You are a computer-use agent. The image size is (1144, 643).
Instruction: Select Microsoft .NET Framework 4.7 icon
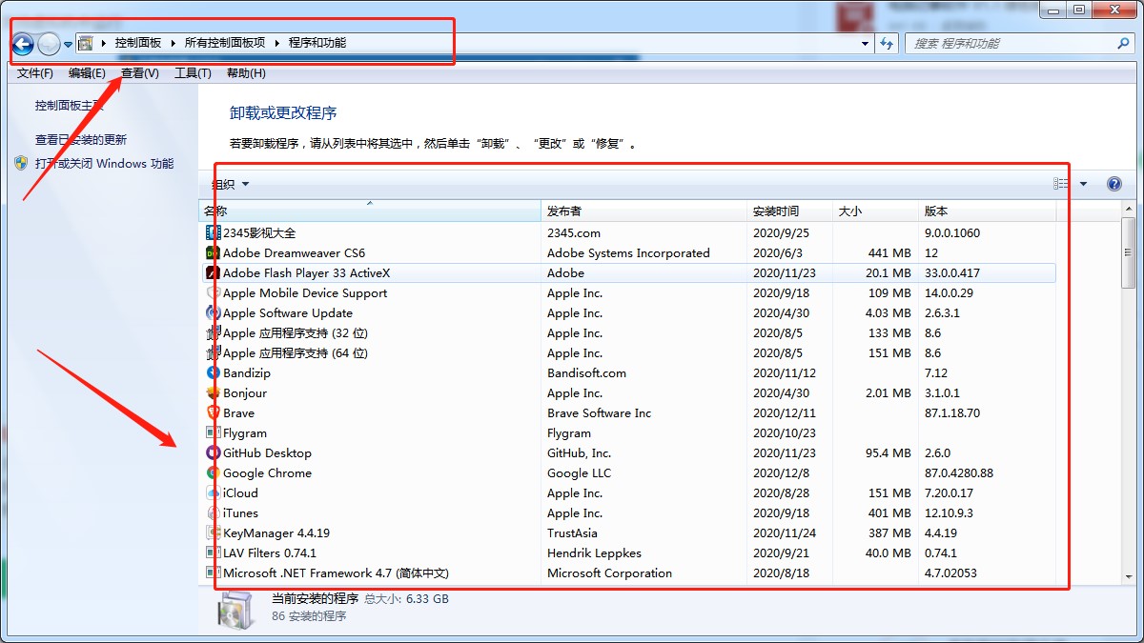tap(214, 573)
